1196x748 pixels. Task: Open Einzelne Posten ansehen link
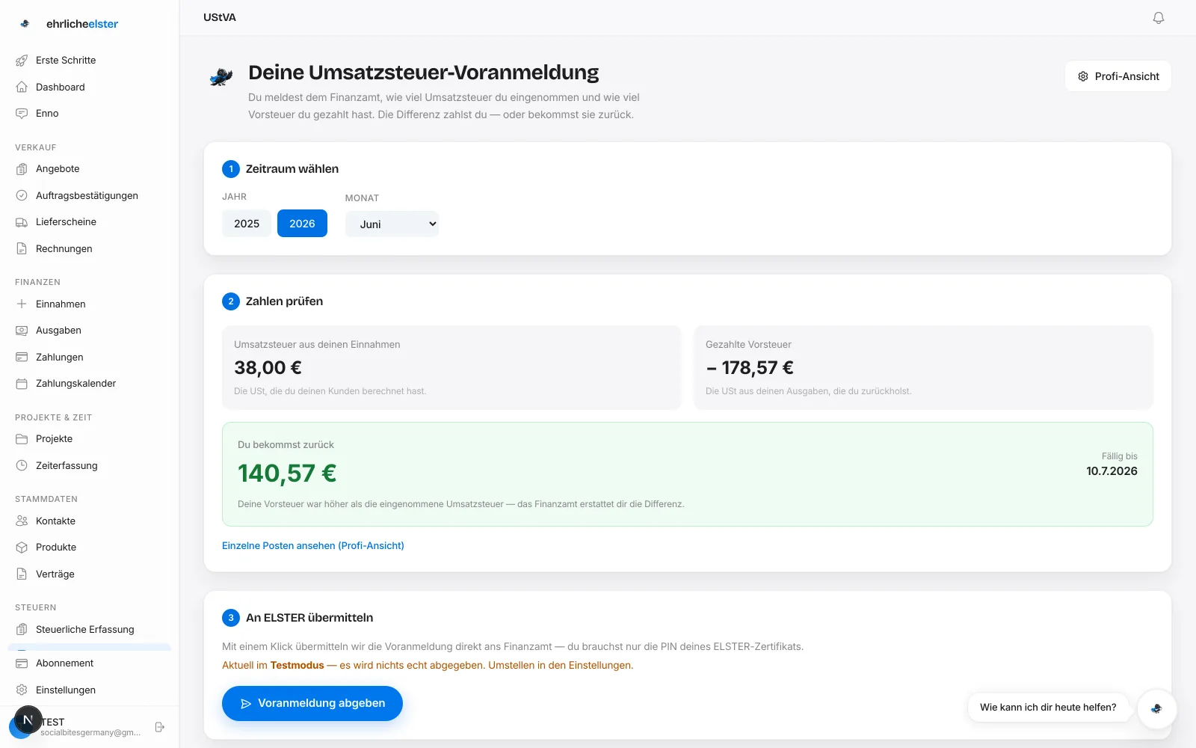(x=313, y=546)
